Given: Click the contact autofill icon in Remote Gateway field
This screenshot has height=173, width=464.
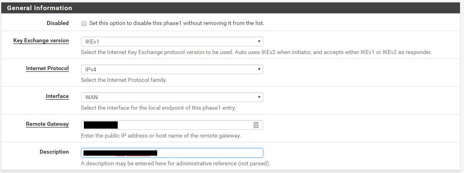Looking at the screenshot, I should [256, 125].
